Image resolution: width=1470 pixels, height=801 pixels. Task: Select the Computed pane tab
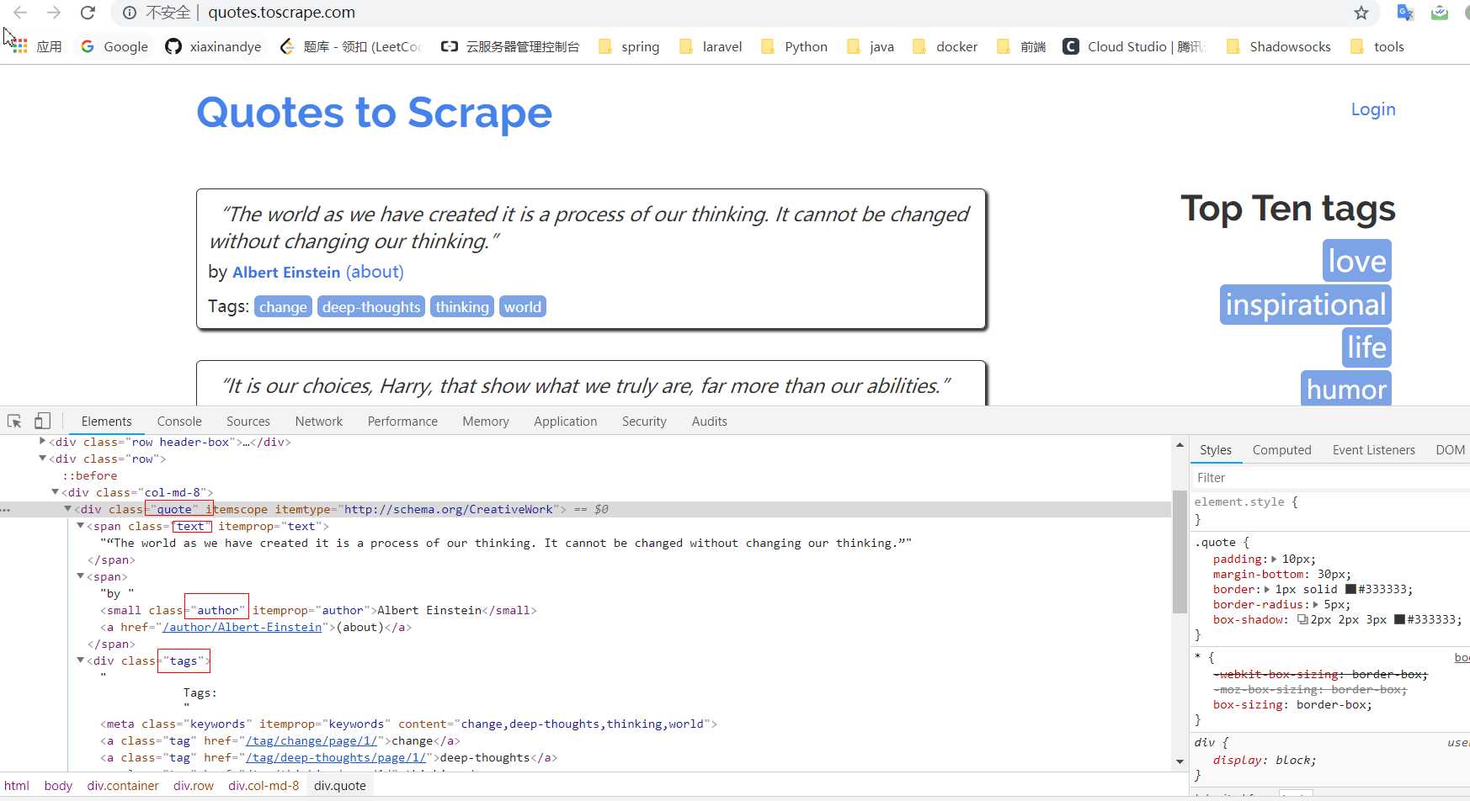click(1281, 450)
